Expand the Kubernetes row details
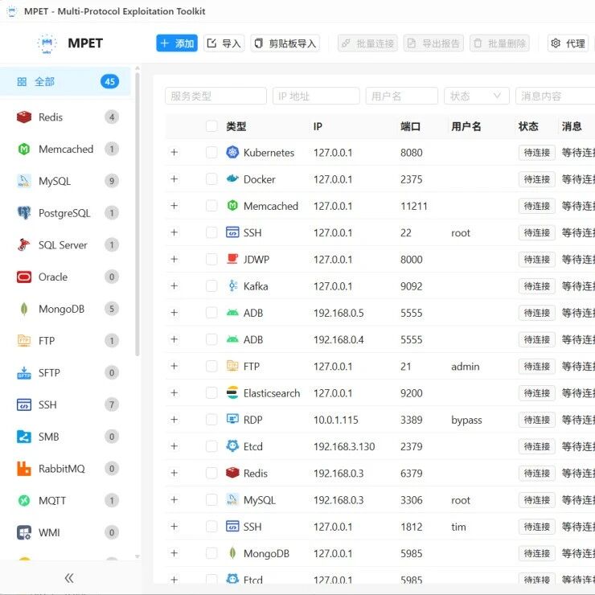 174,152
